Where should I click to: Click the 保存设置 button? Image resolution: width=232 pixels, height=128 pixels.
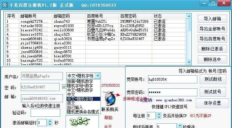pos(212,103)
